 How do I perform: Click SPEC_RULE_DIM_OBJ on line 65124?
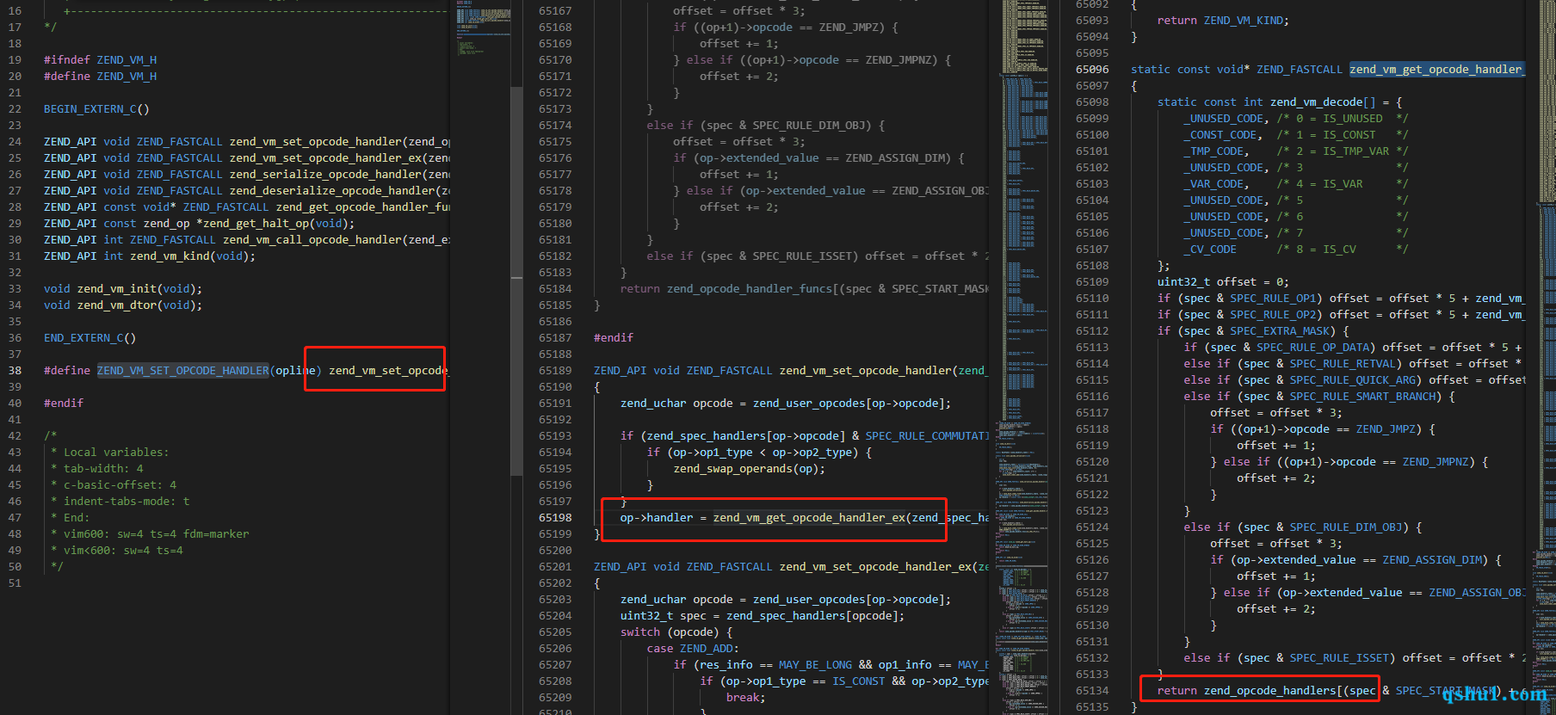pos(1345,527)
